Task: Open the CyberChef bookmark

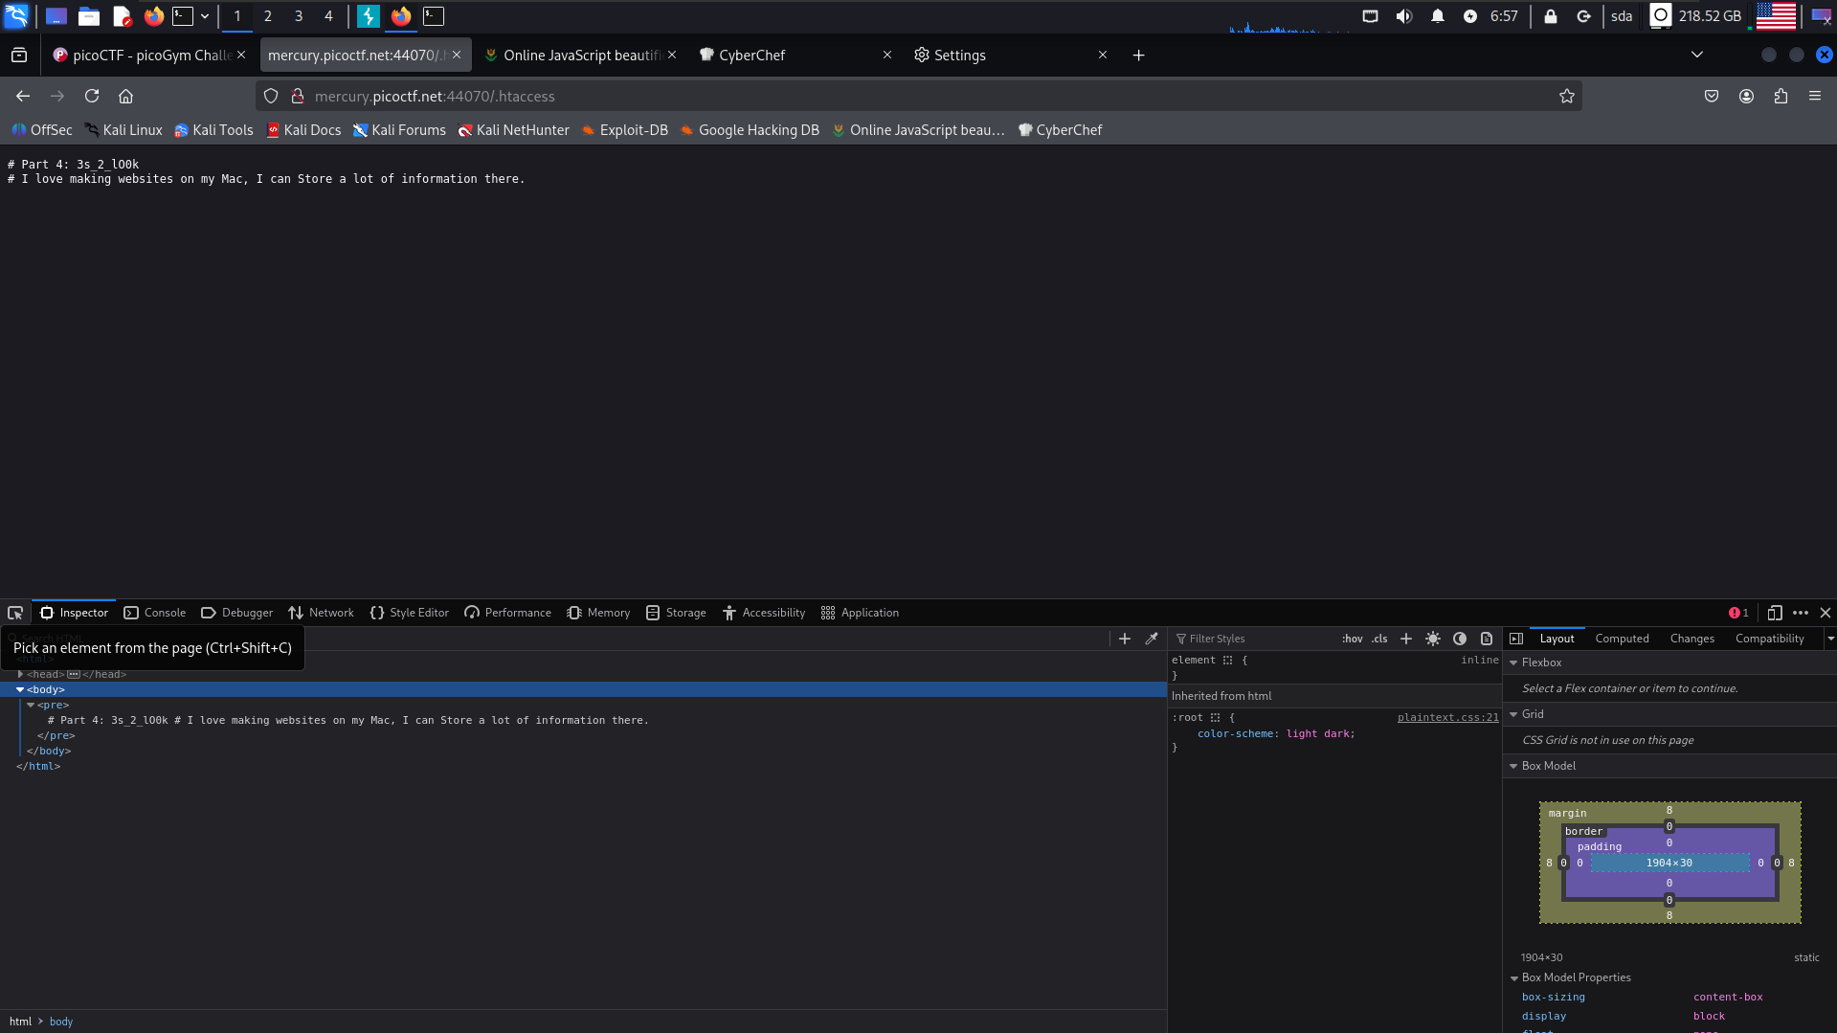Action: pyautogui.click(x=1060, y=130)
